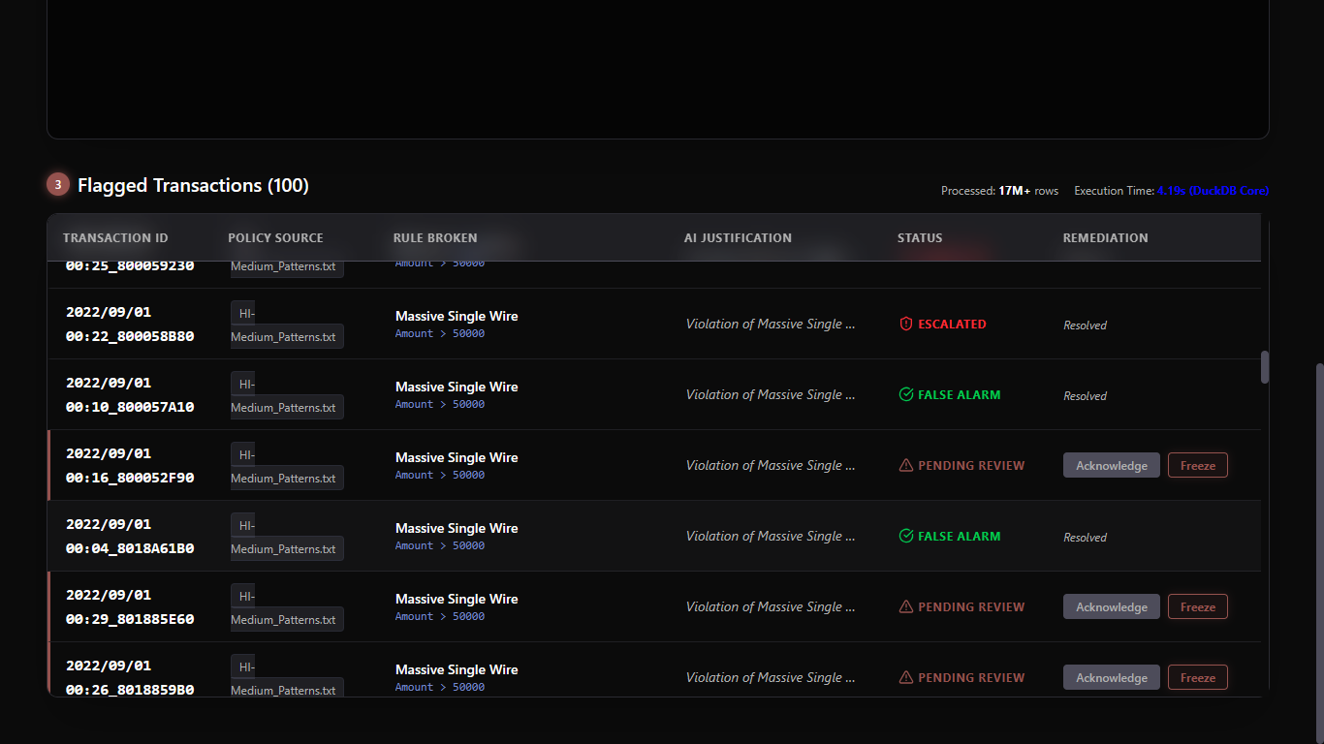This screenshot has width=1324, height=744.
Task: Expand truncated AI justification for transaction 00:22_800058B80
Action: [771, 325]
